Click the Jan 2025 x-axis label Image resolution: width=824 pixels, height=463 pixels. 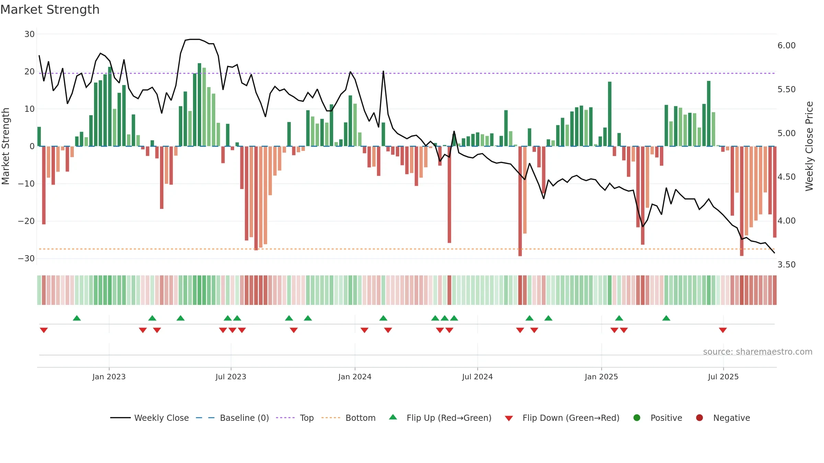(601, 377)
